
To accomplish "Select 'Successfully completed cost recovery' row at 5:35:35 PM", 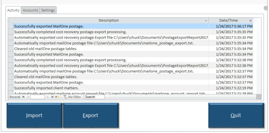I will pos(111,32).
